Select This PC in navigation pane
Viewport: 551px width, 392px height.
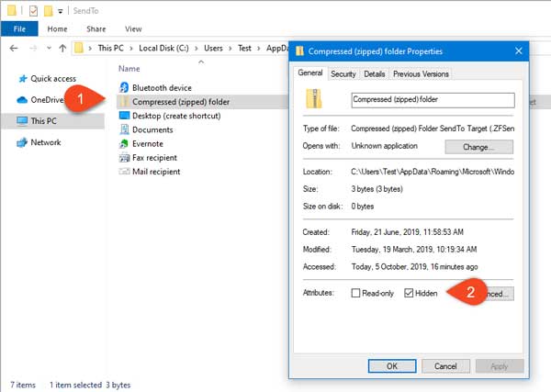click(52, 121)
